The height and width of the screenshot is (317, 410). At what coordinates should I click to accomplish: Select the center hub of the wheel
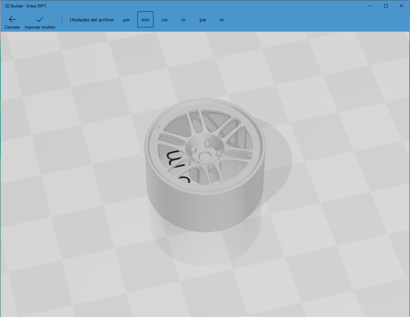pyautogui.click(x=204, y=156)
